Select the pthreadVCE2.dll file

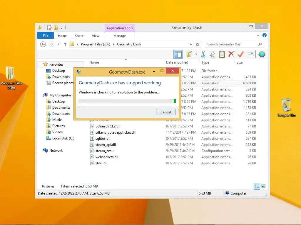108,126
